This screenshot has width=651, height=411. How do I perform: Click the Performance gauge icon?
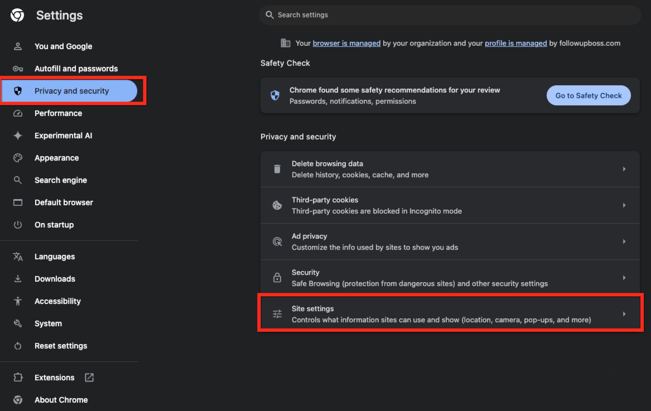pyautogui.click(x=18, y=113)
